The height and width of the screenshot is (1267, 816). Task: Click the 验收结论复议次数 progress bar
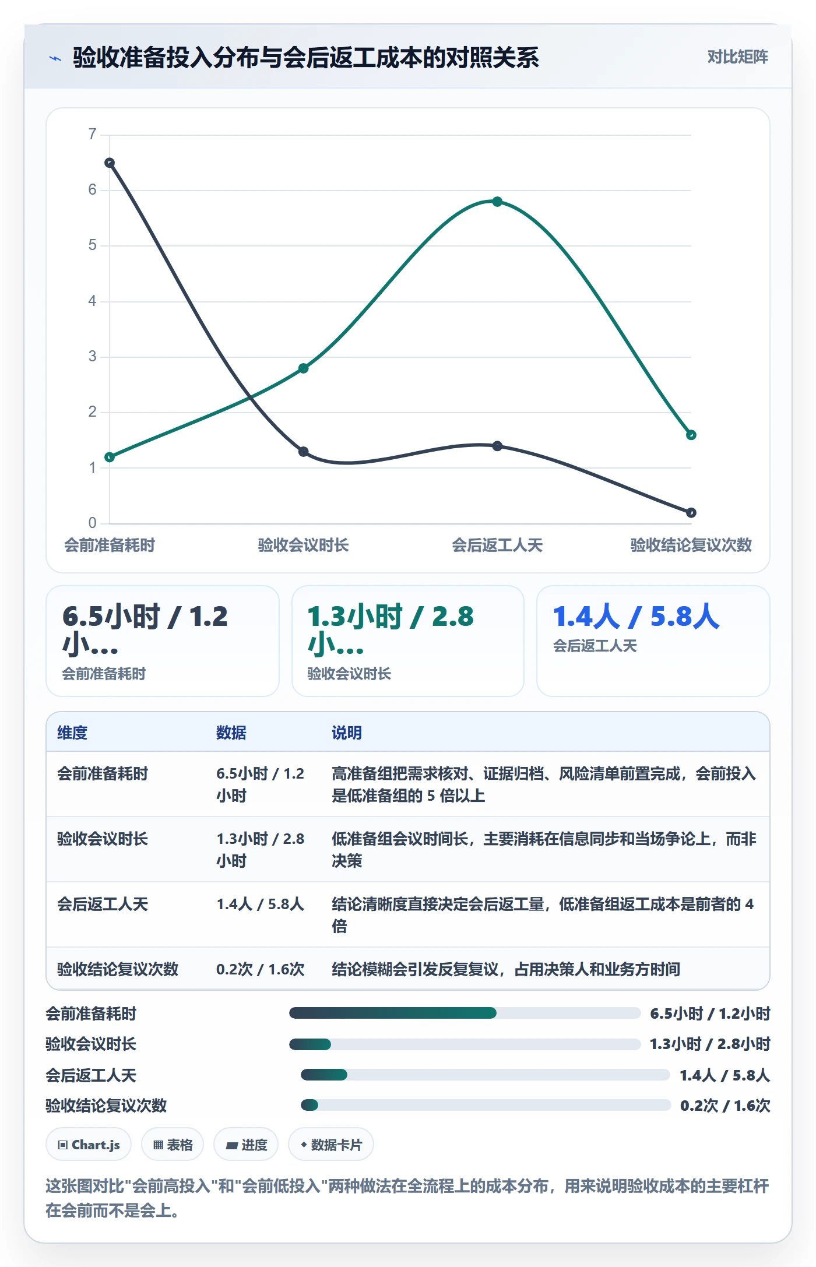pos(486,1105)
